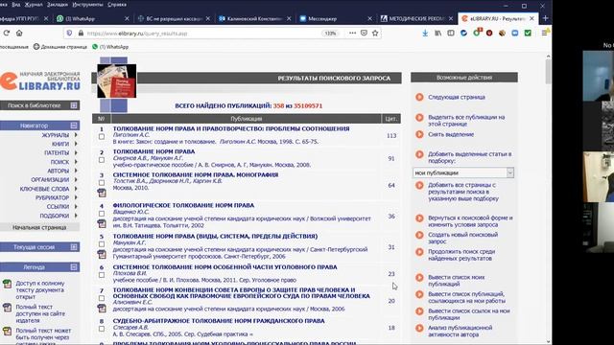Collapse the Легенда panel
This screenshot has width=614, height=345.
(74, 266)
